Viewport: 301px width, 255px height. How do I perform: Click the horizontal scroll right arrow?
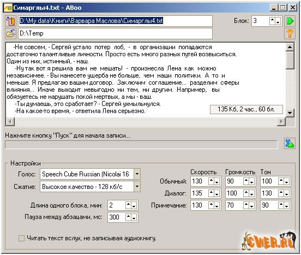pos(281,122)
